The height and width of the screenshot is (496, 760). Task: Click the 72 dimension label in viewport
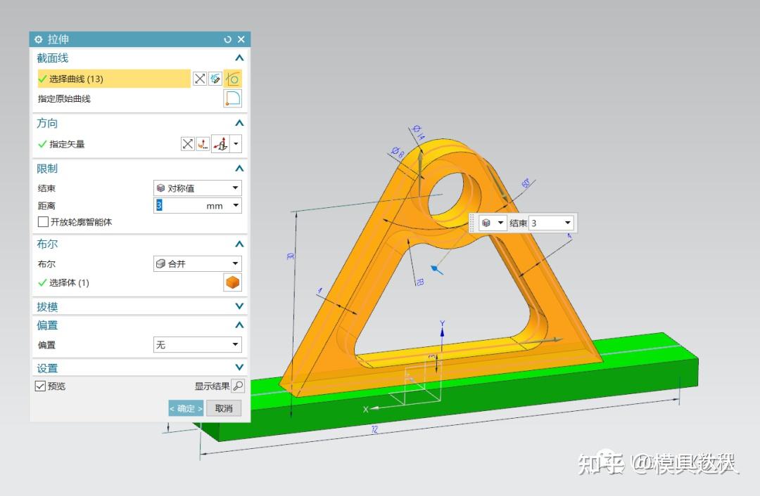tap(374, 429)
